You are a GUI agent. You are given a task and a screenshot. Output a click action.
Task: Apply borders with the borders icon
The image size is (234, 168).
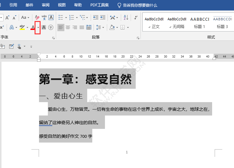tap(122, 27)
